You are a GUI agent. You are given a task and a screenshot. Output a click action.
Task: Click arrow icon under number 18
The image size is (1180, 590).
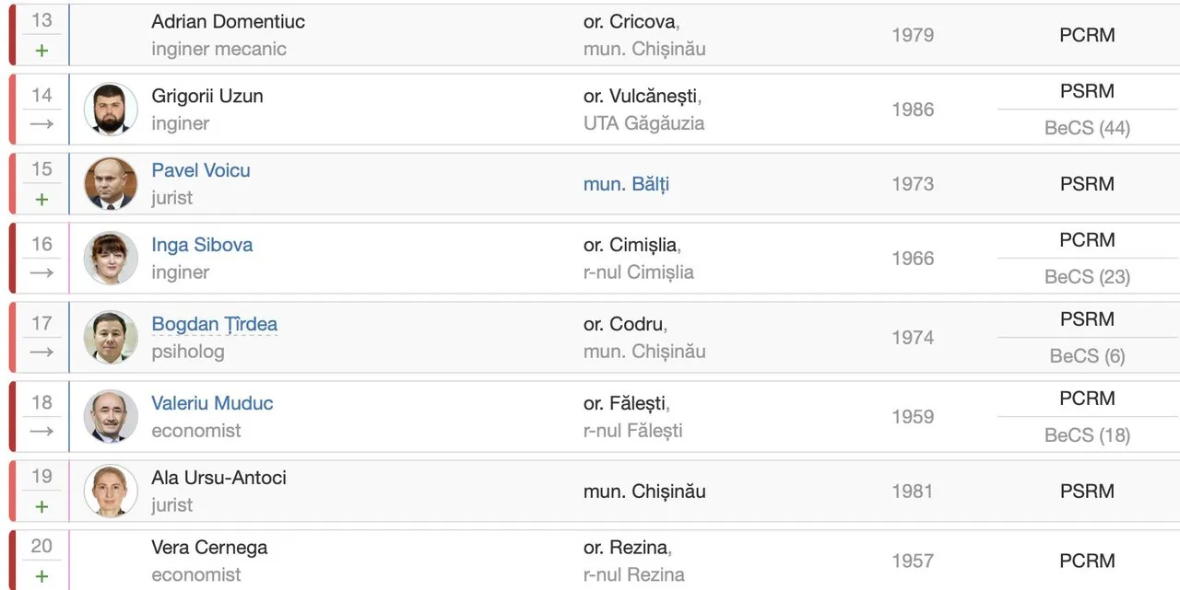pyautogui.click(x=41, y=432)
